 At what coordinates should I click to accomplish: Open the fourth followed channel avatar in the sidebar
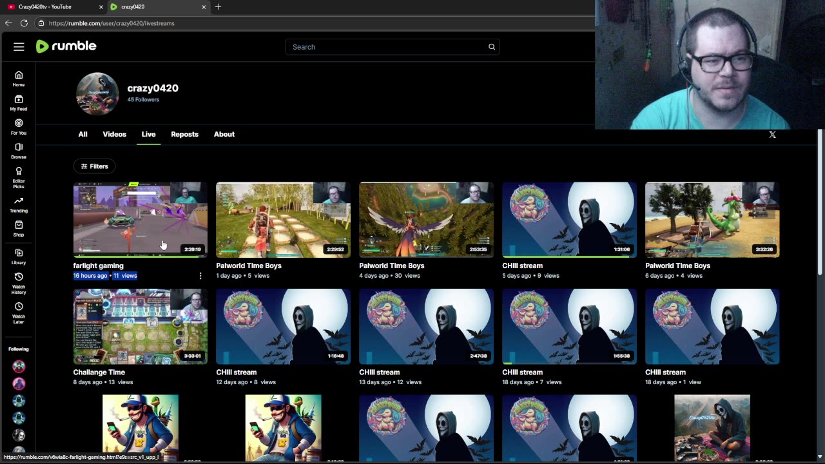pos(19,418)
